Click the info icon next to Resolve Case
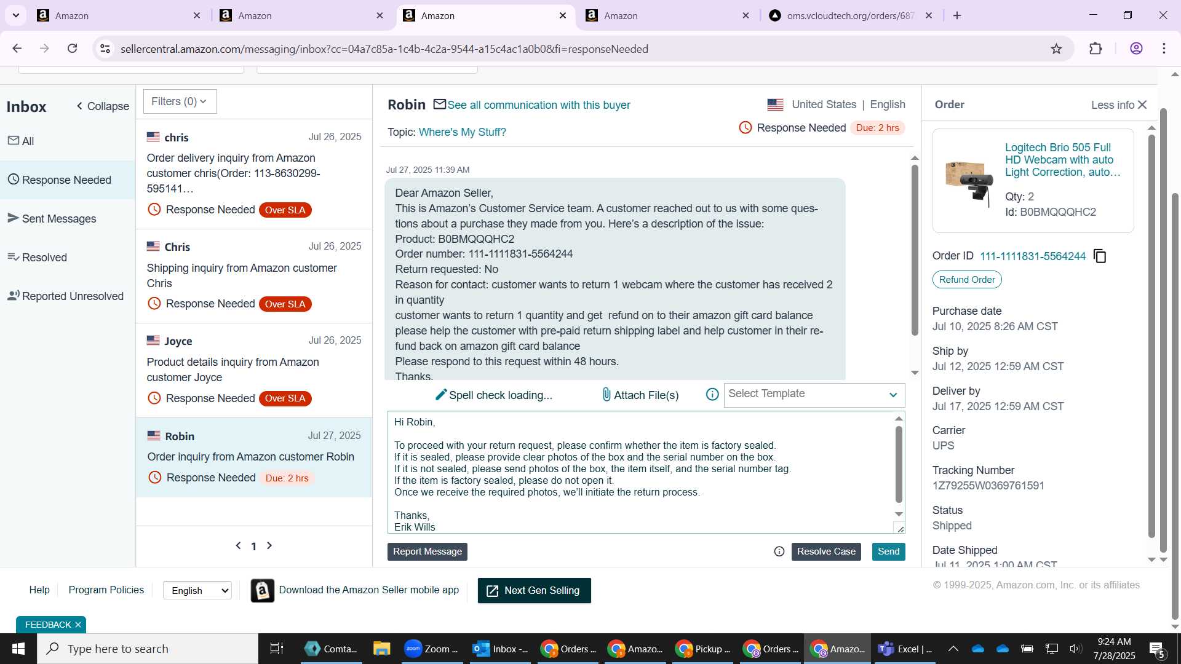 tap(779, 551)
